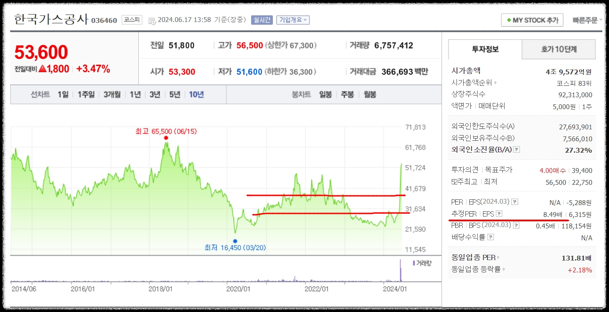Show the 일봉 candle chart

[x=325, y=95]
